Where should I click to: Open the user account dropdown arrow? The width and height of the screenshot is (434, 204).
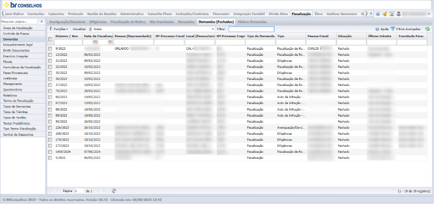(429, 14)
